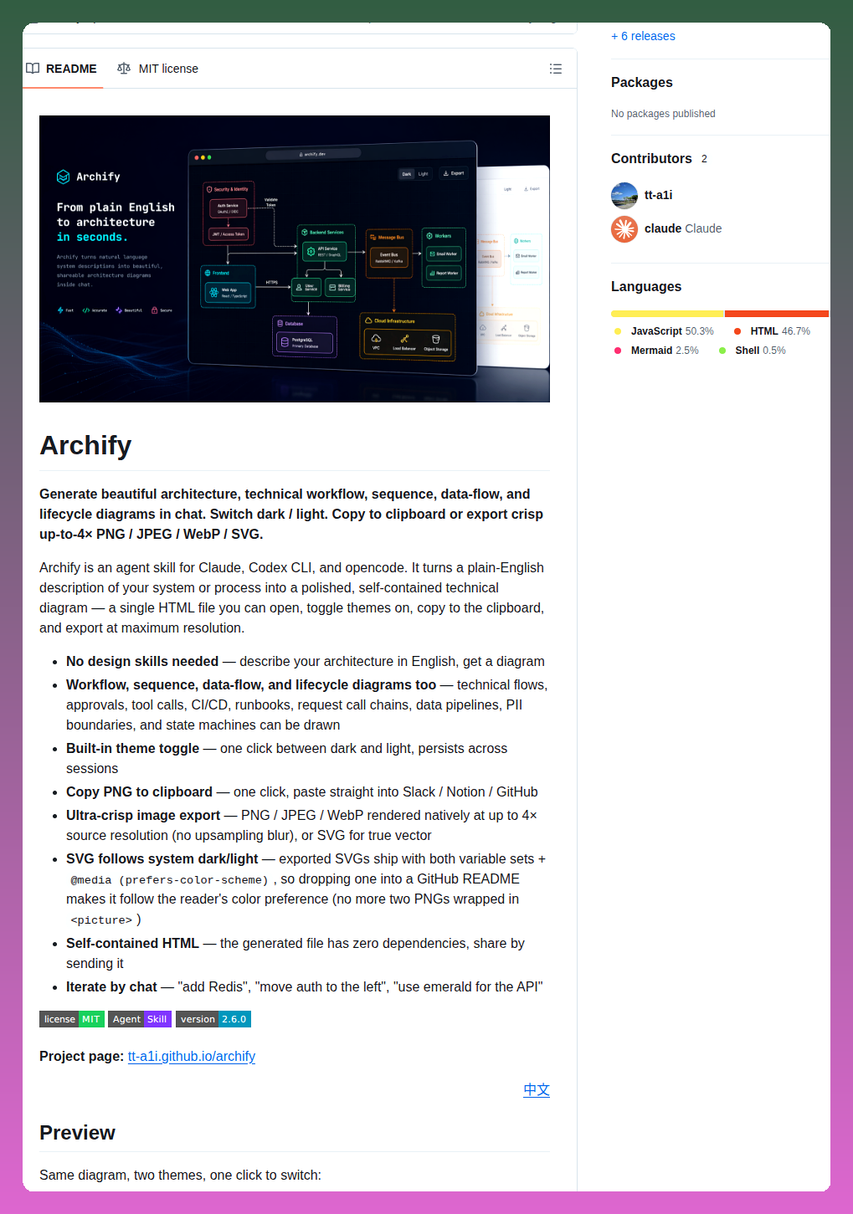Filter by JavaScript 50.3% language
This screenshot has height=1214, width=853.
[x=664, y=331]
